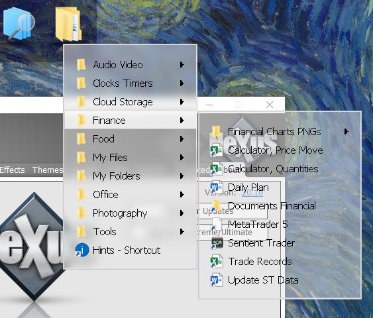Click the 20.10 version link
Image resolution: width=373 pixels, height=318 pixels.
pos(252,193)
